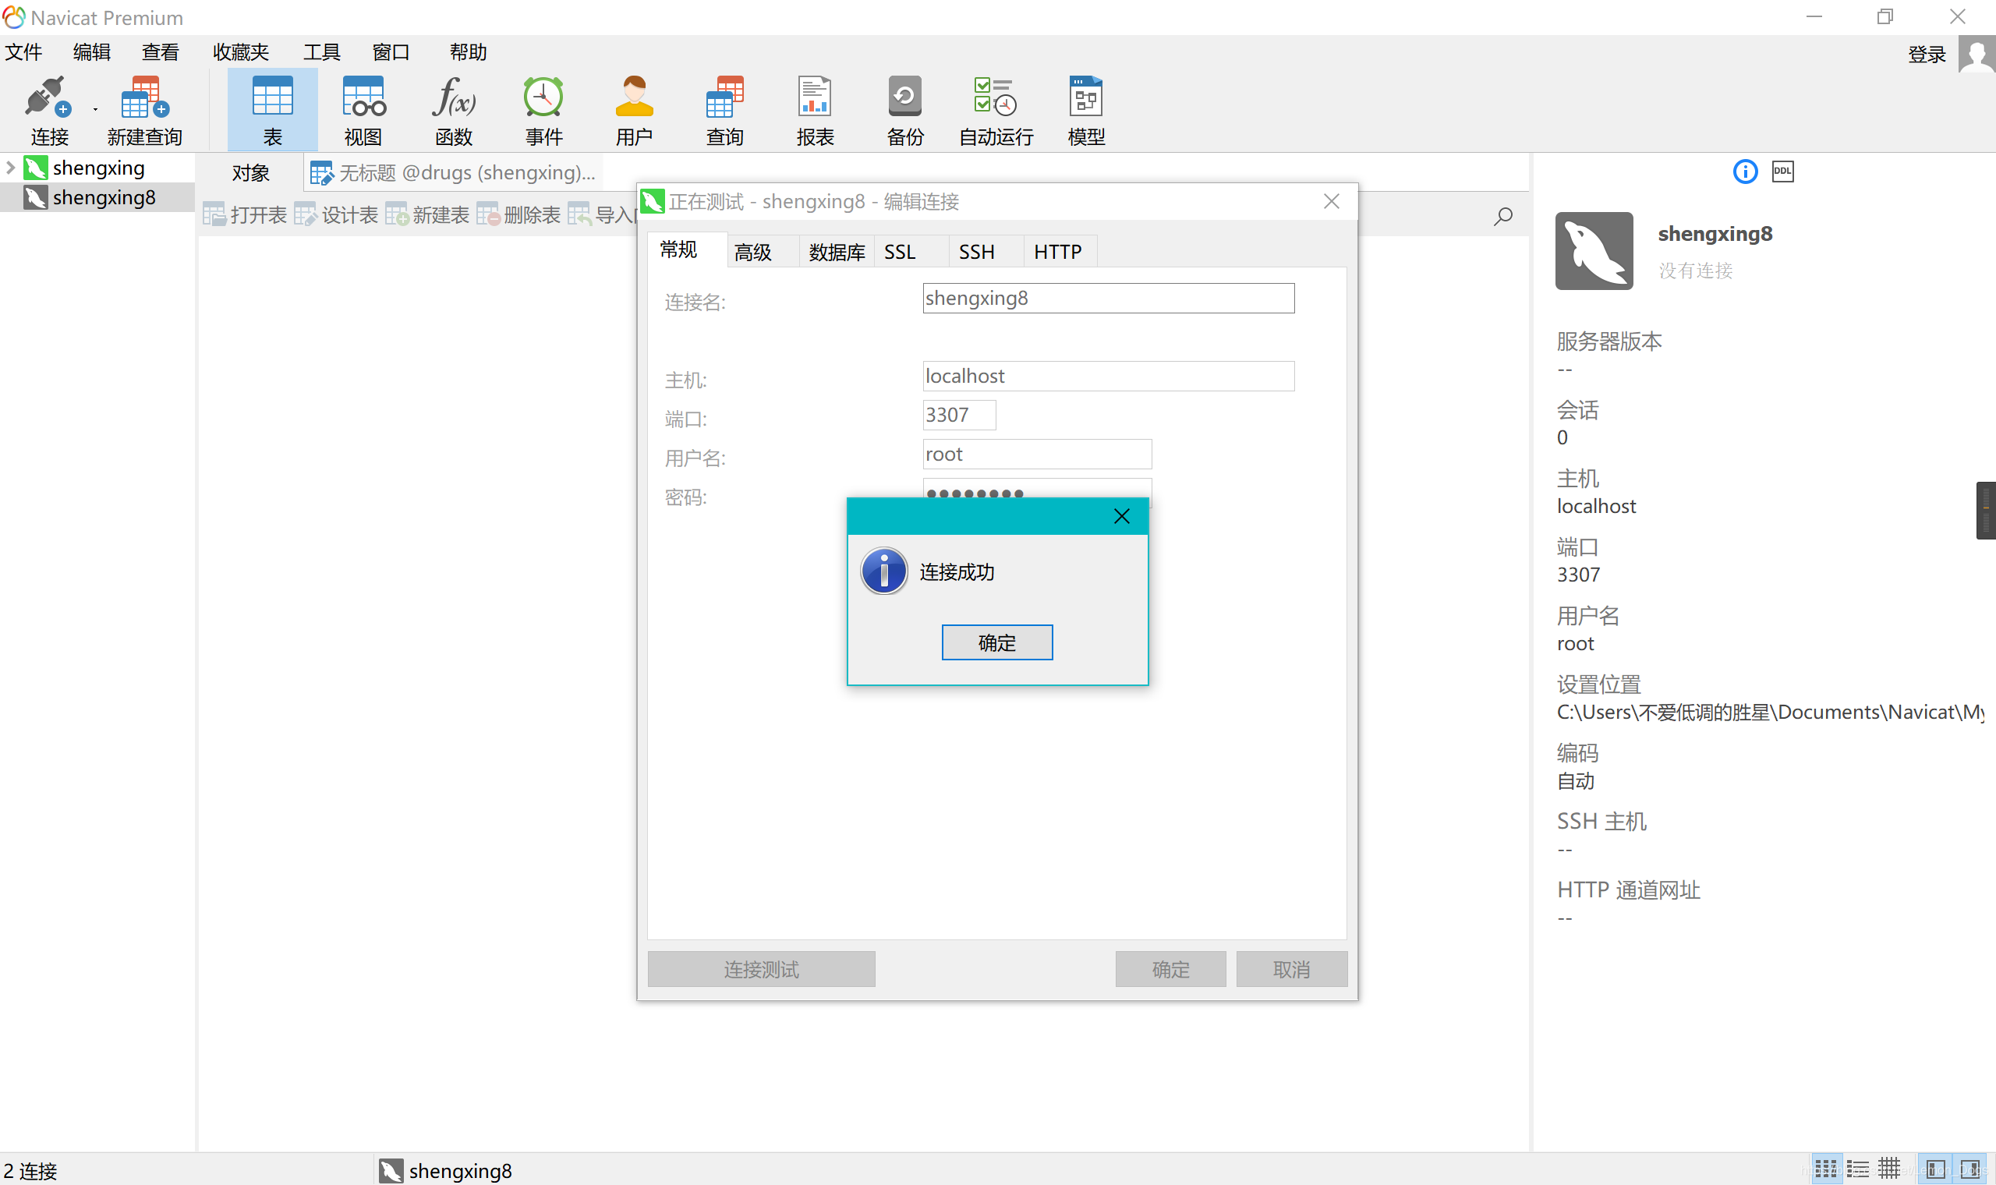Toggle left-pane layout icon in status bar

(x=1935, y=1170)
